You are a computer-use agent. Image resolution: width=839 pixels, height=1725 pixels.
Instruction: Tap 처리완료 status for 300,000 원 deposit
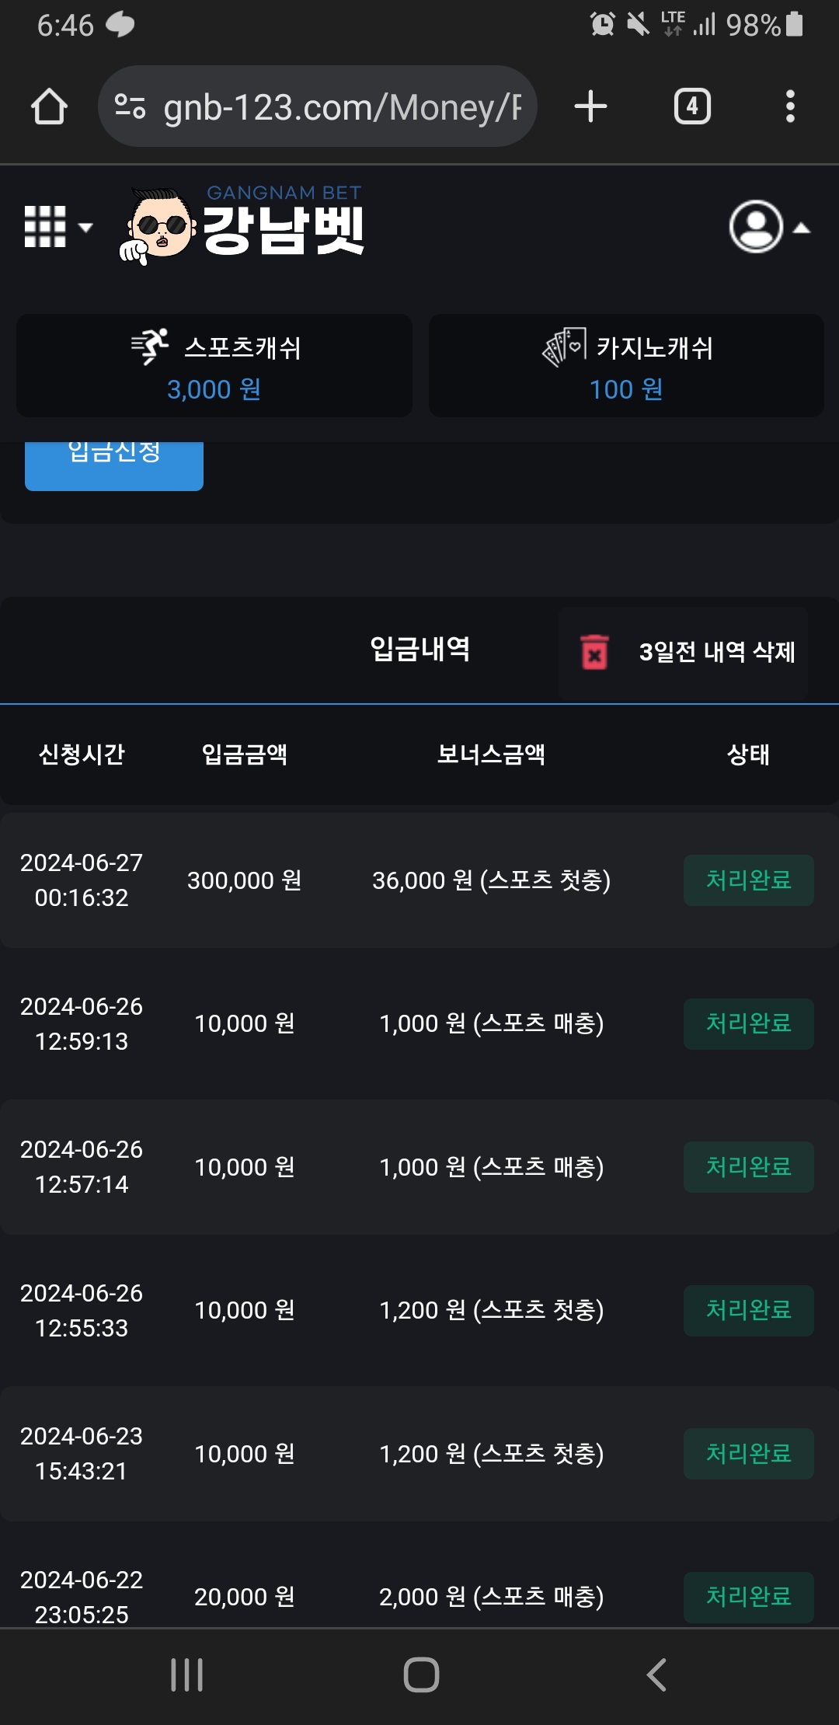[x=748, y=880]
